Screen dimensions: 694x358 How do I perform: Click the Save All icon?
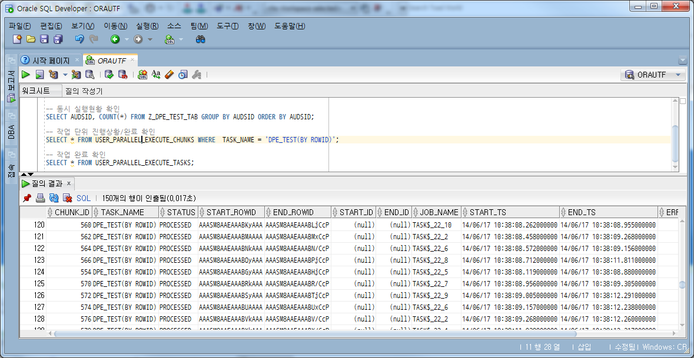pyautogui.click(x=58, y=39)
